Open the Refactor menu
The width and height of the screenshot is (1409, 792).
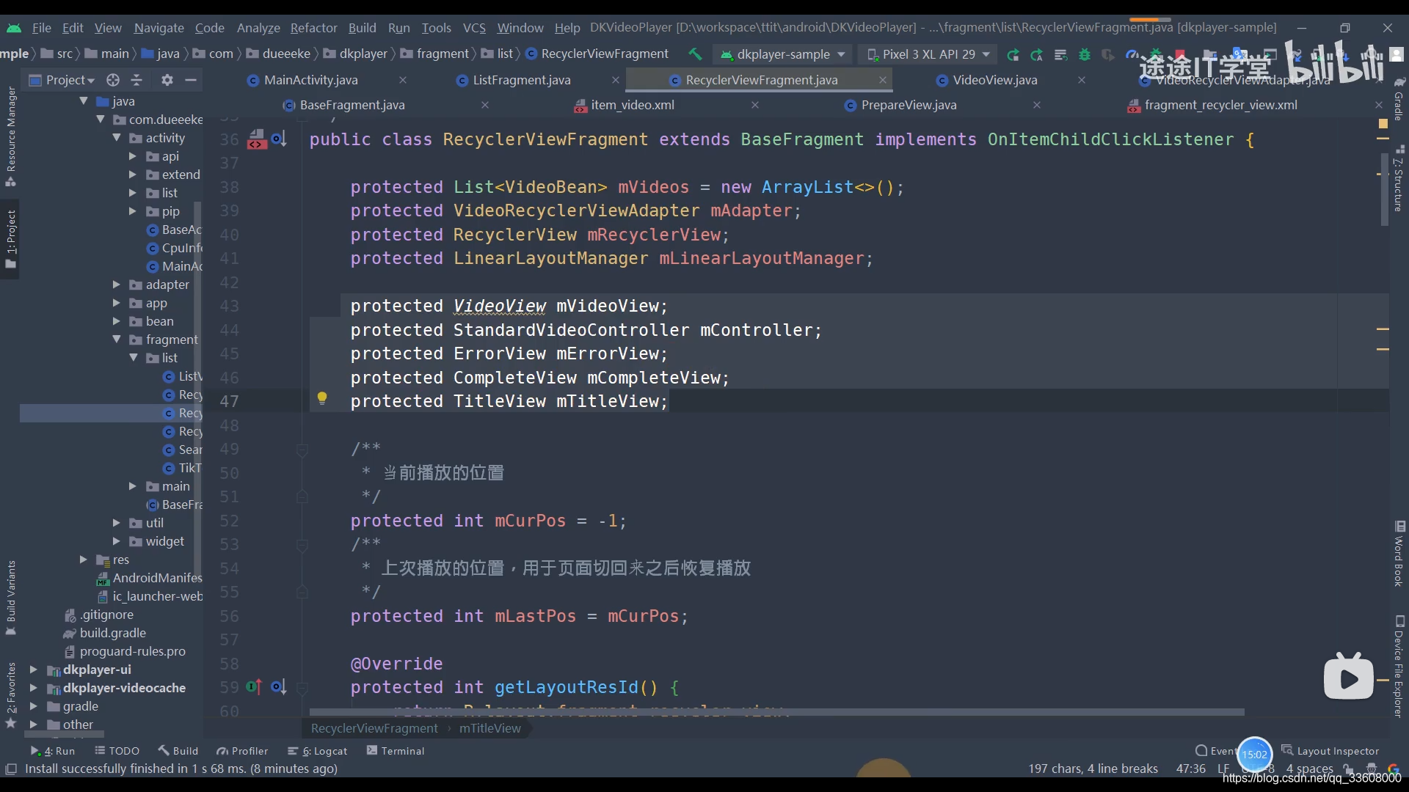coord(313,28)
